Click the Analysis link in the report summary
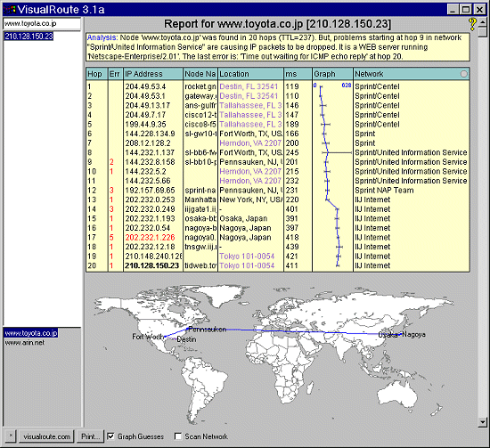This screenshot has height=448, width=490. (102, 37)
